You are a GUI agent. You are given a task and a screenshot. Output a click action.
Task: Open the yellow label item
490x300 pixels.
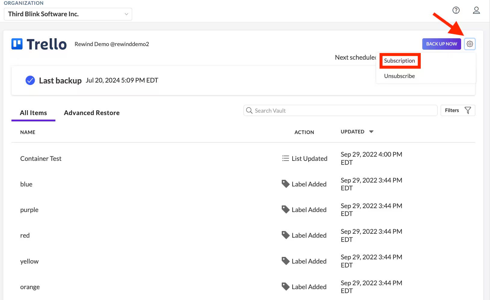(x=29, y=261)
